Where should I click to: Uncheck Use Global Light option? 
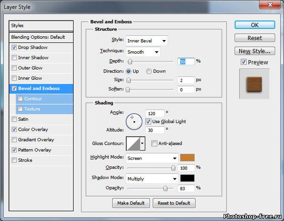click(x=149, y=122)
